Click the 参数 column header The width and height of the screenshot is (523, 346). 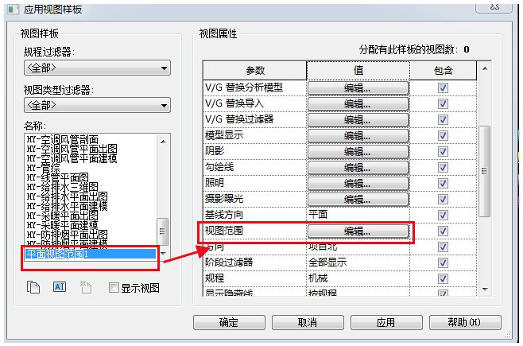coord(255,71)
